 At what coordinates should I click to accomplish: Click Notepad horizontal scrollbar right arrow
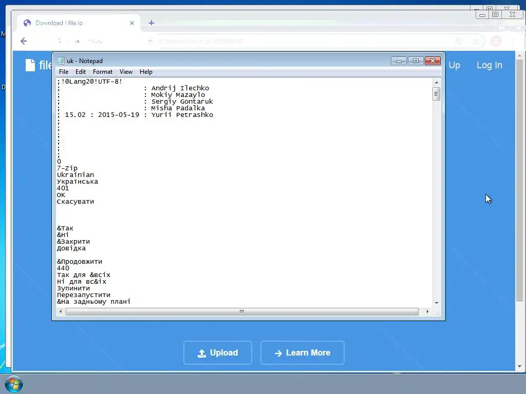[427, 311]
